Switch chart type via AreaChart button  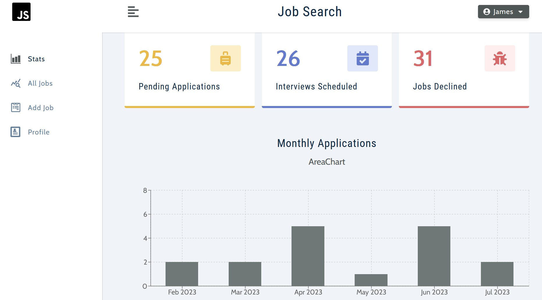pyautogui.click(x=327, y=162)
